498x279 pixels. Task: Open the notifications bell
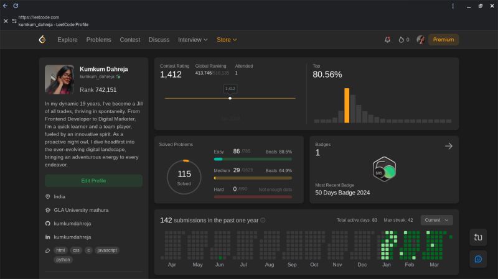(x=387, y=40)
